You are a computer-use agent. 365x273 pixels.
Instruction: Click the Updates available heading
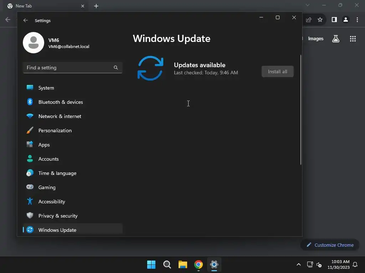[200, 65]
